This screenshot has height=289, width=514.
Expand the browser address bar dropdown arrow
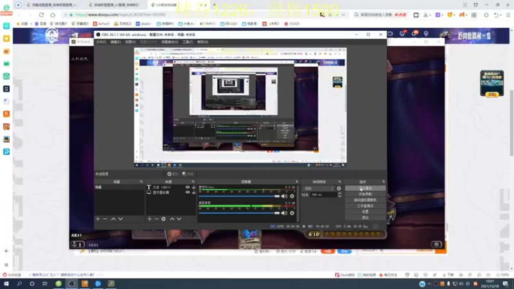click(x=343, y=15)
